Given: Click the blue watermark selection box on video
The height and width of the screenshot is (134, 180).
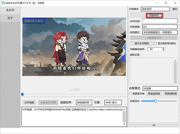Looking at the screenshot, I should [34, 21].
